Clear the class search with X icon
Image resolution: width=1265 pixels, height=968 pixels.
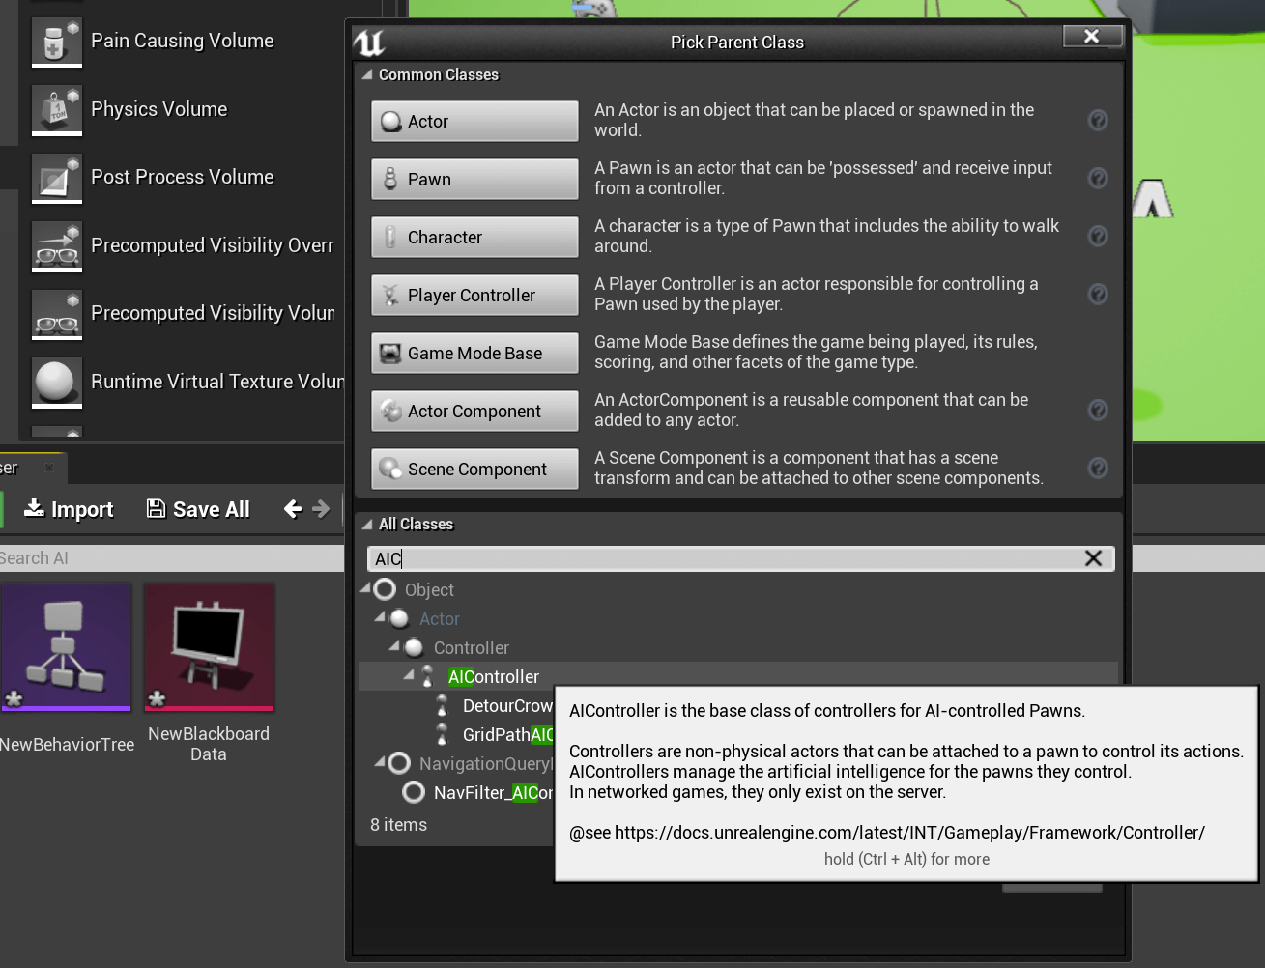tap(1093, 558)
